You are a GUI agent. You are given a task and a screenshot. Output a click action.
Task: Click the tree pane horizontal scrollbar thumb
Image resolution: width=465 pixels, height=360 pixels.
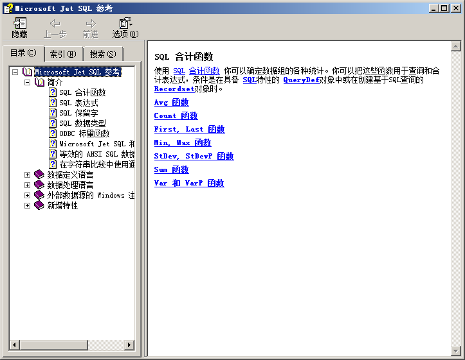click(53, 345)
